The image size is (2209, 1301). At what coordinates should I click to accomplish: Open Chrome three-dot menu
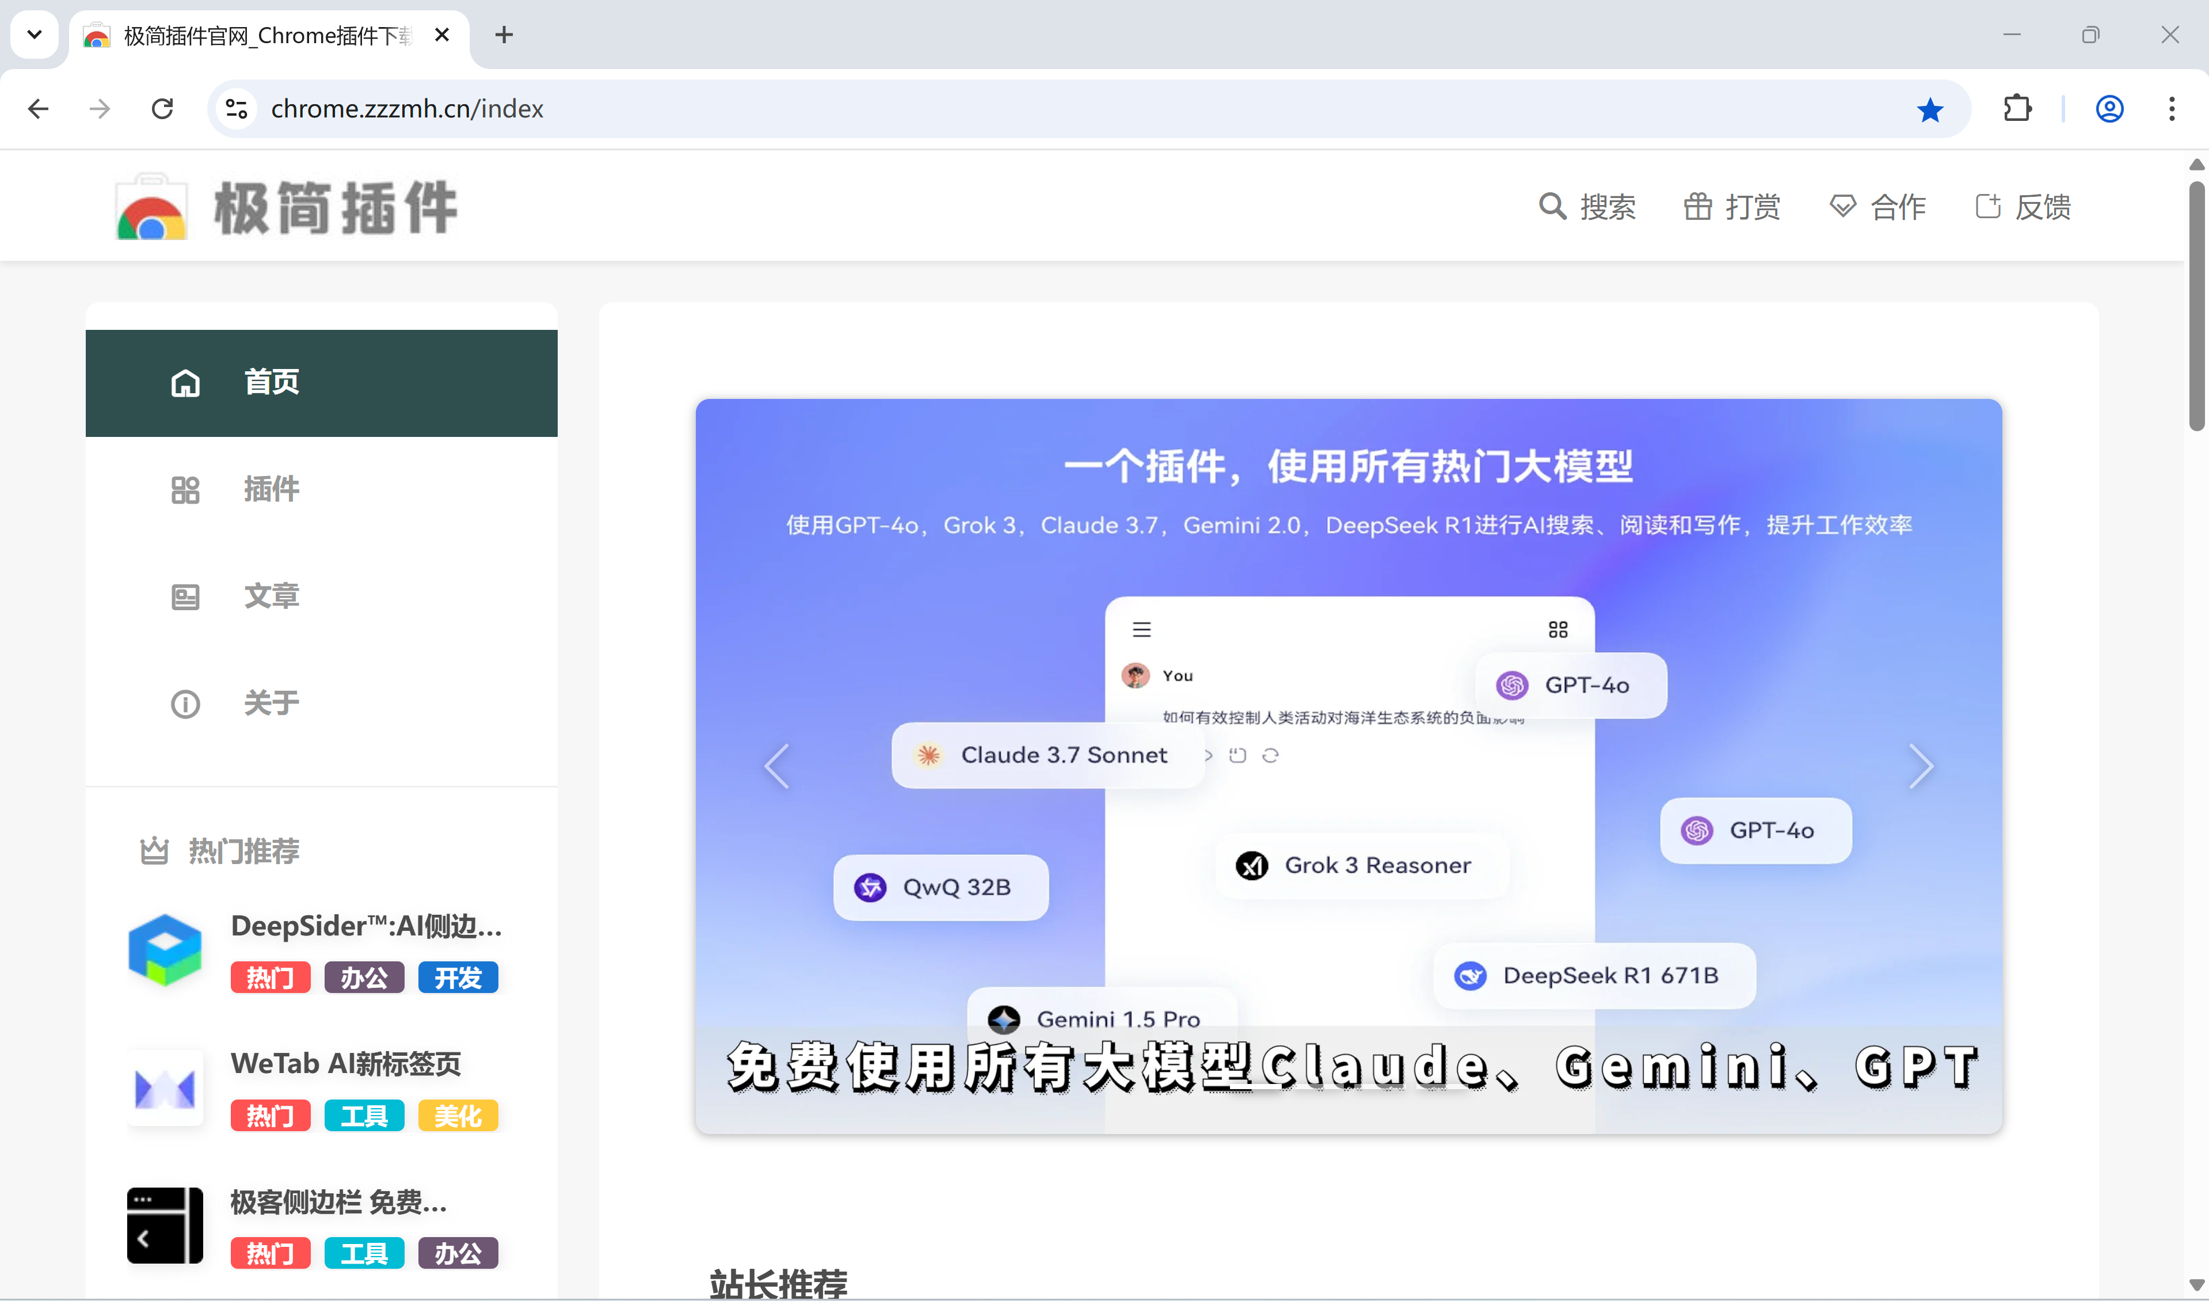[x=2172, y=109]
